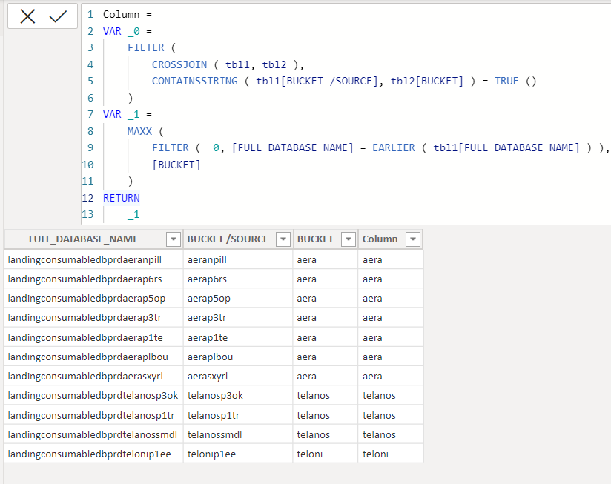The height and width of the screenshot is (484, 611).
Task: Click Column value in telonip1ee row
Action: click(x=391, y=454)
